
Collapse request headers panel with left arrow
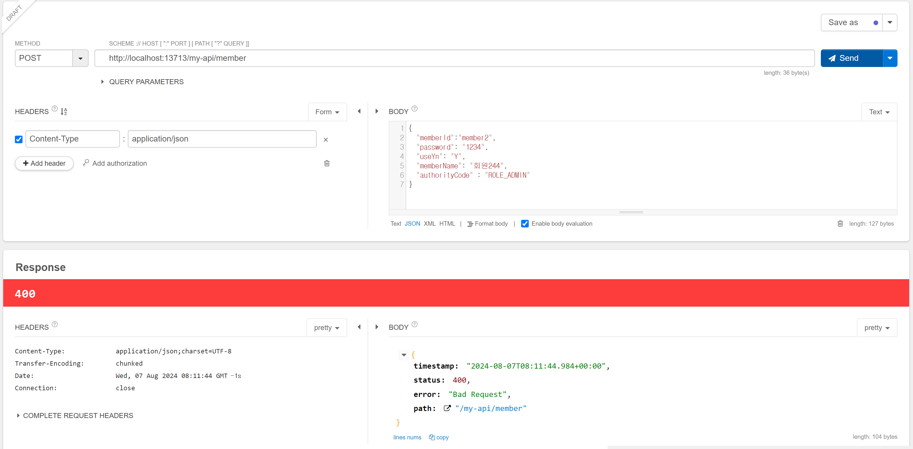(359, 111)
